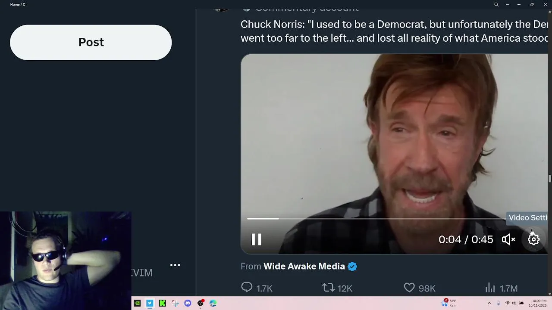
Task: Launch NVIDIA app from the taskbar
Action: (137, 303)
